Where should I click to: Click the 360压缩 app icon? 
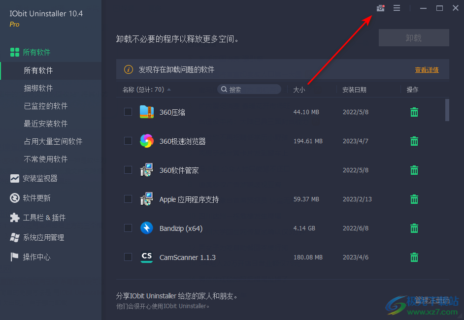click(146, 112)
